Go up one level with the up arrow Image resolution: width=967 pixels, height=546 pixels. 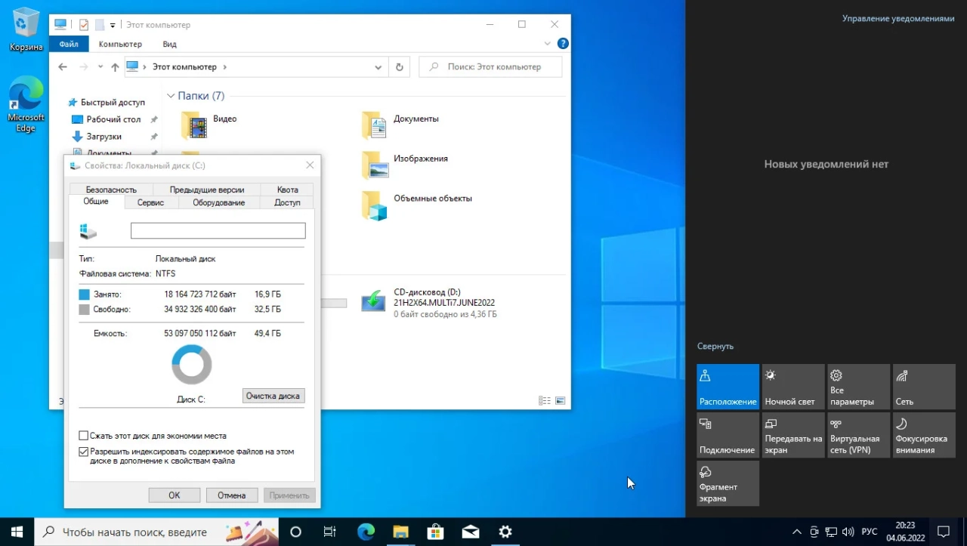pyautogui.click(x=115, y=66)
